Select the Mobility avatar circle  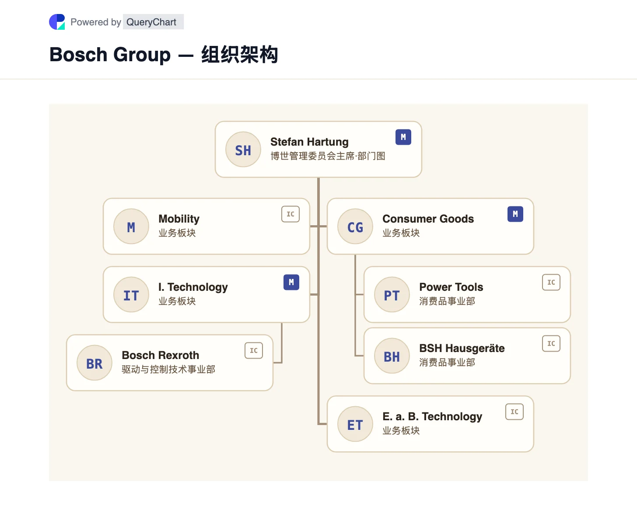[x=131, y=227]
